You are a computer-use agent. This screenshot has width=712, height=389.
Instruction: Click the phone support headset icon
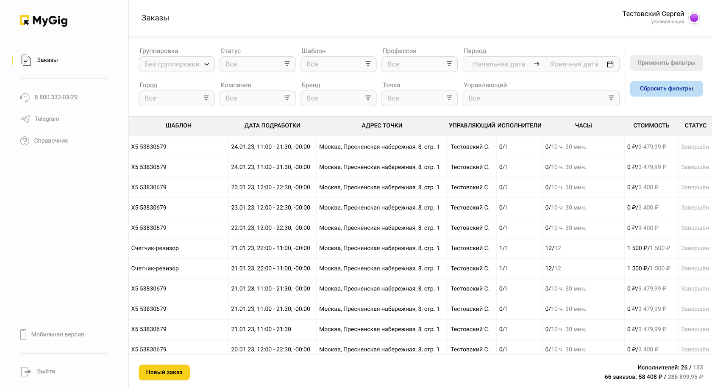pos(25,97)
